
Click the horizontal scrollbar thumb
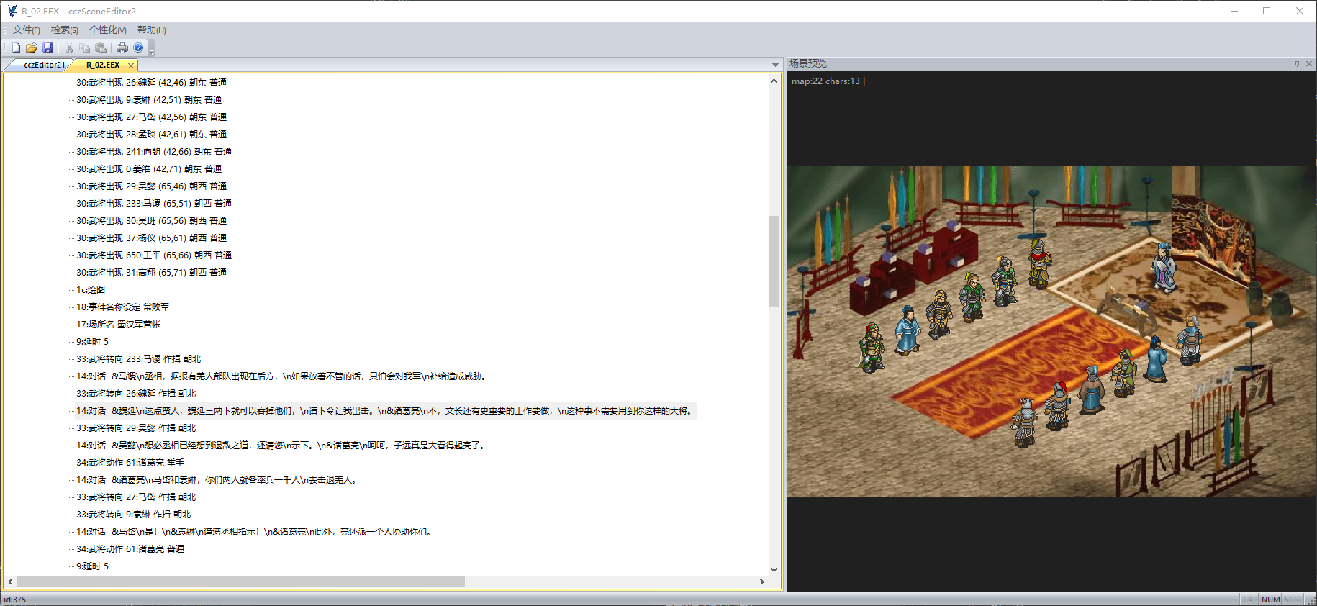coord(240,582)
